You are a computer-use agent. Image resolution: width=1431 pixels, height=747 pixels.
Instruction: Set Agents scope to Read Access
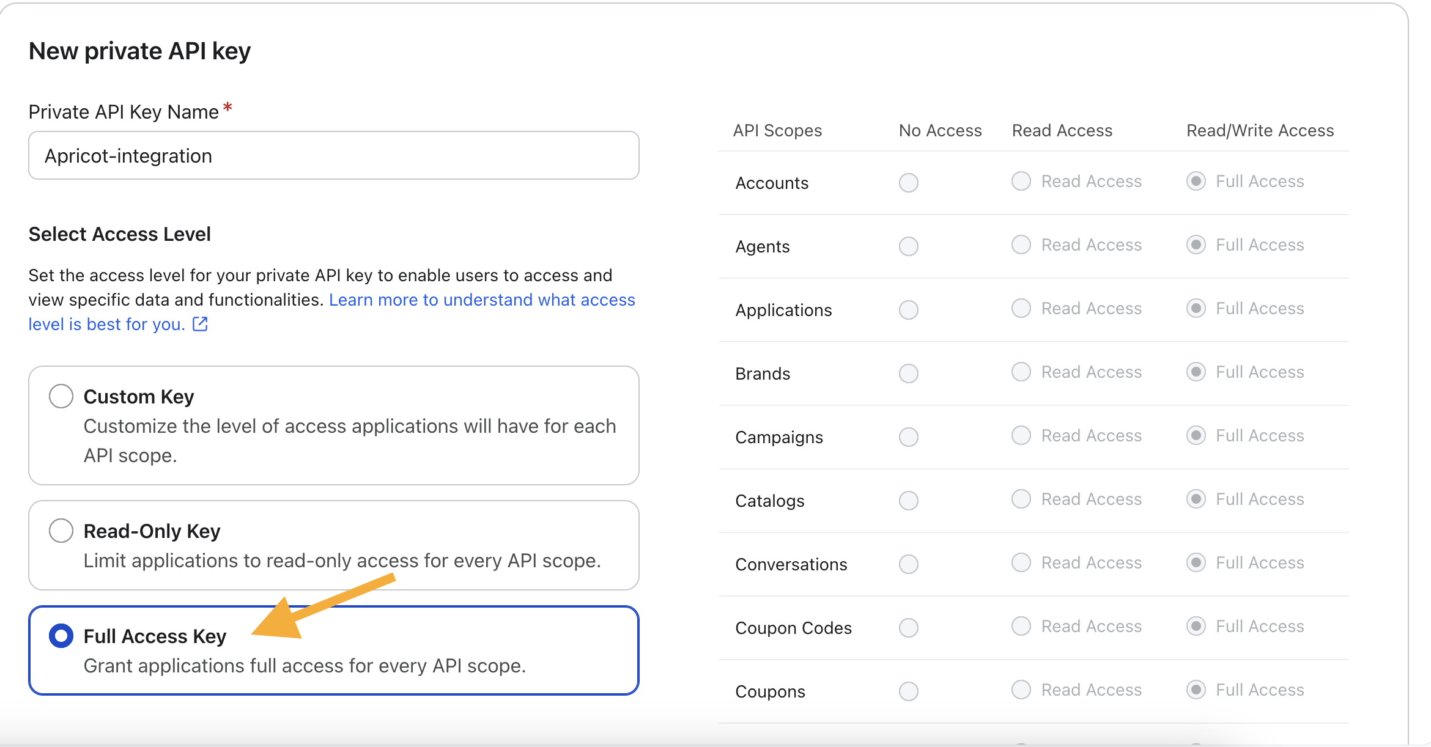pos(1021,245)
